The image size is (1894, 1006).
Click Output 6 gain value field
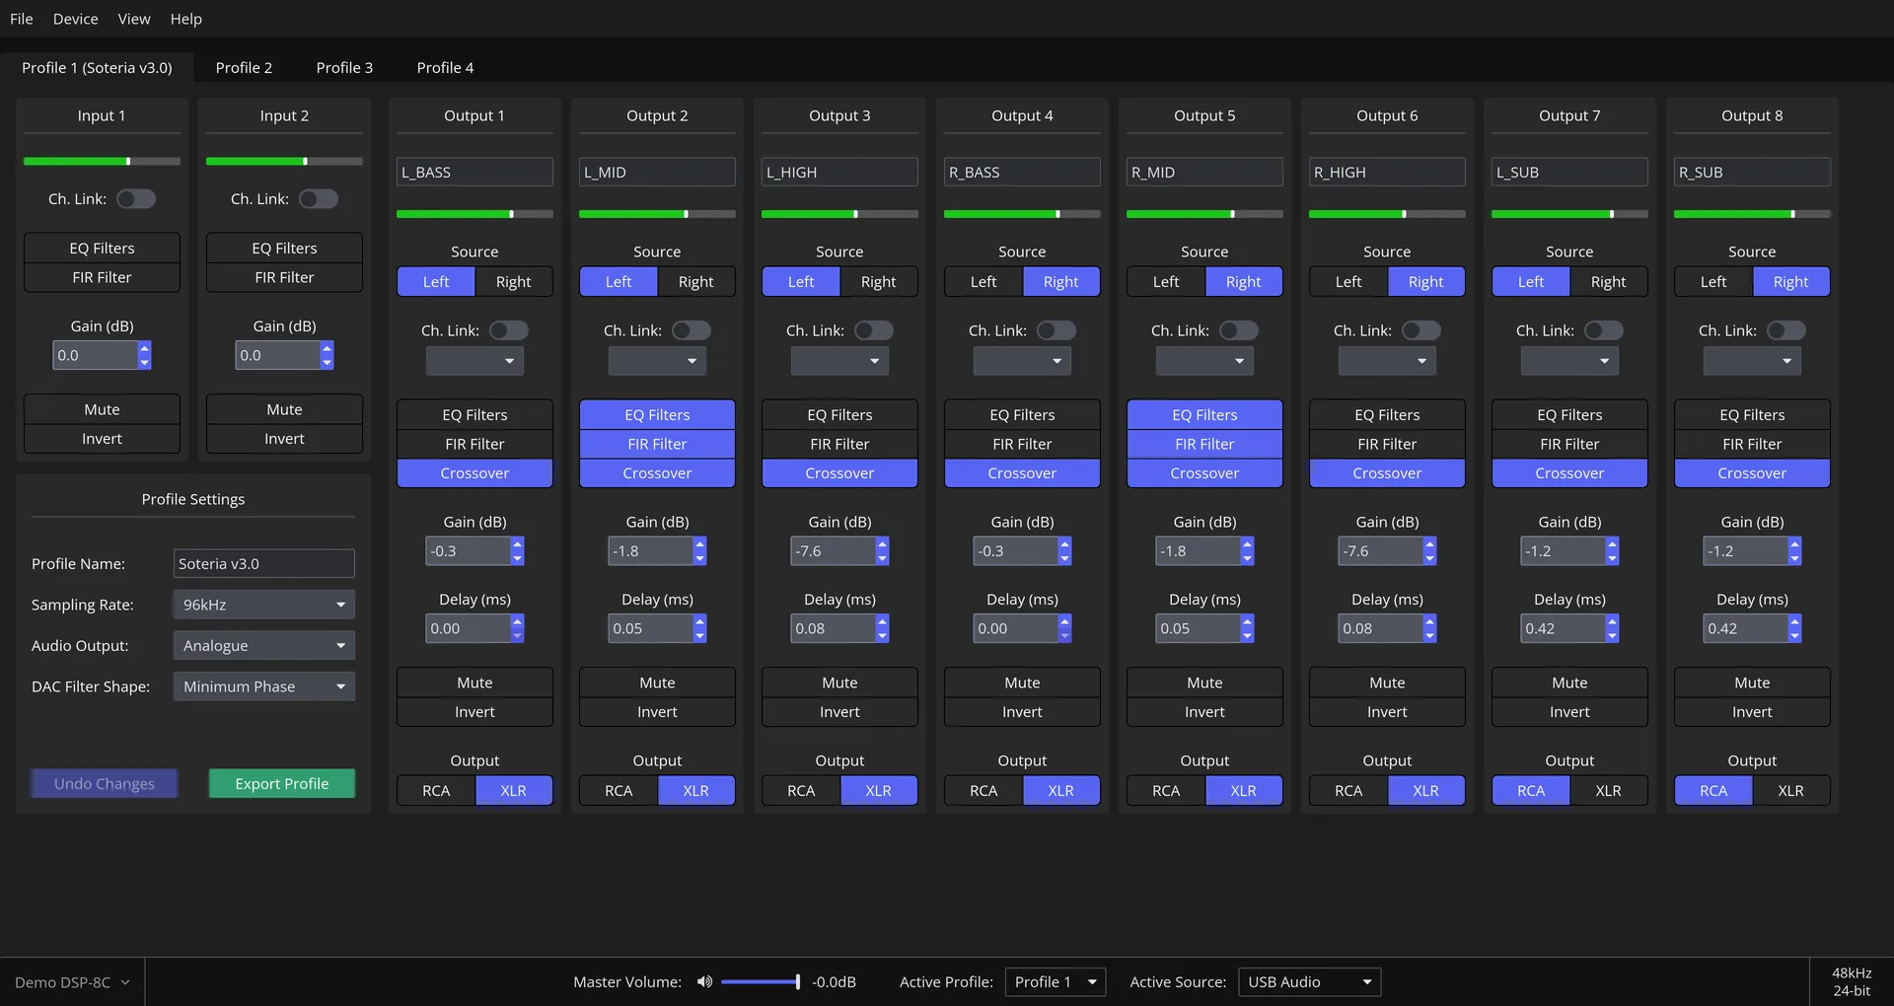(1379, 551)
